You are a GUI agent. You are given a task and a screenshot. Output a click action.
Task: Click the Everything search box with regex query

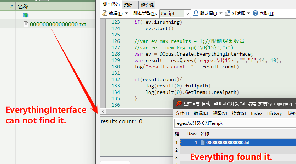pyautogui.click(x=235, y=123)
